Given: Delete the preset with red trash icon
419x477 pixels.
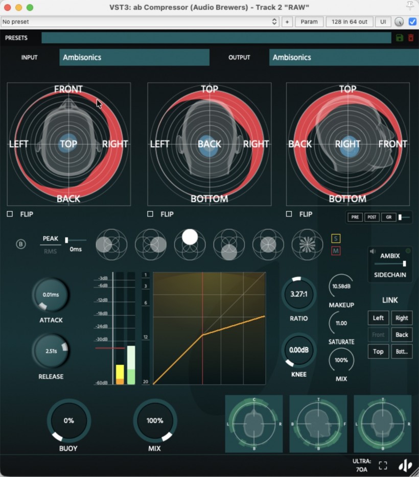Looking at the screenshot, I should tap(411, 38).
